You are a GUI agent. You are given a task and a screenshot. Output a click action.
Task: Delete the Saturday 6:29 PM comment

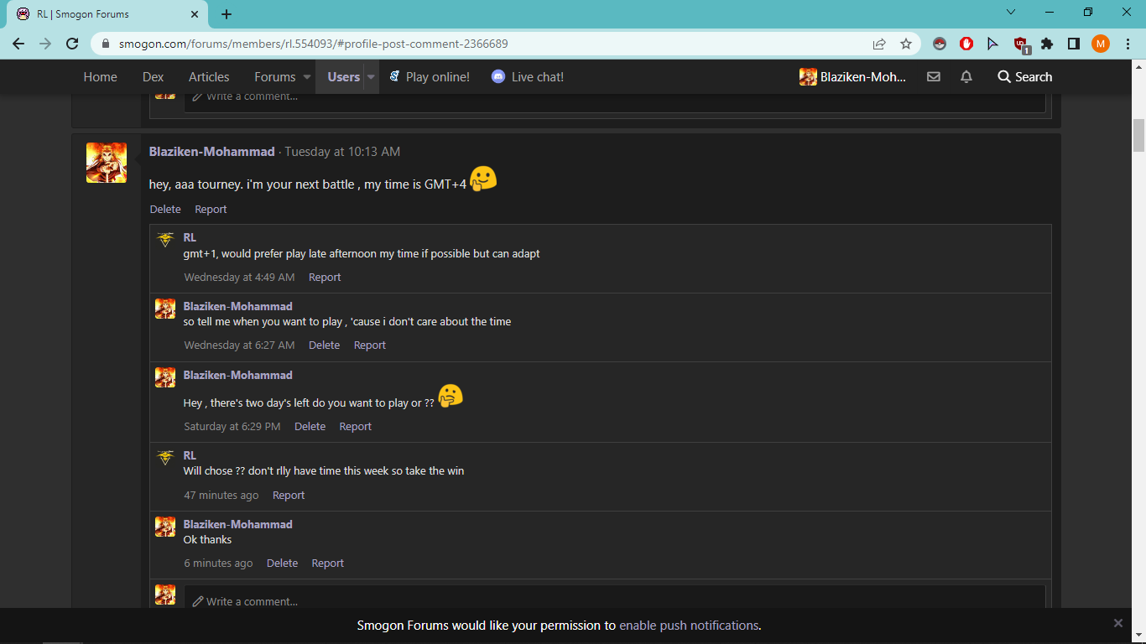[x=310, y=427]
